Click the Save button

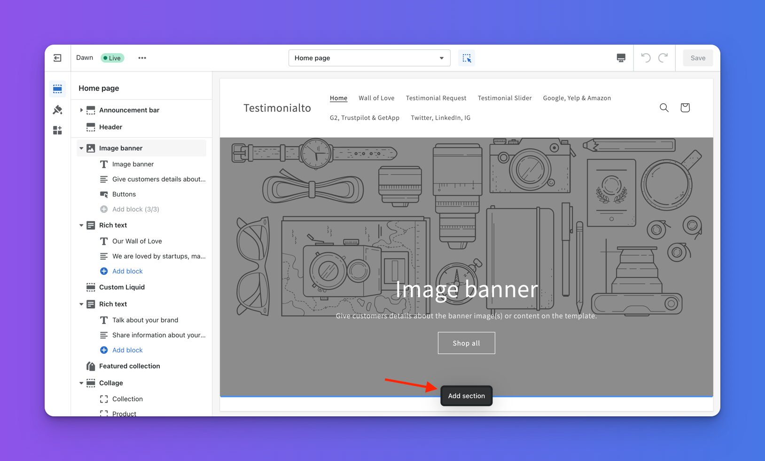[698, 58]
